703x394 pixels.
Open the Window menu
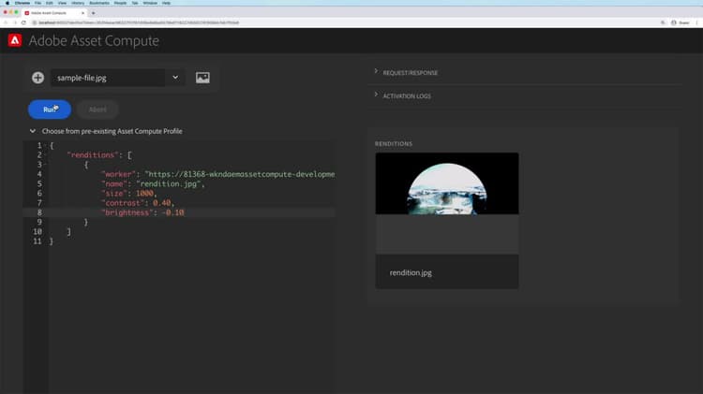pos(150,3)
